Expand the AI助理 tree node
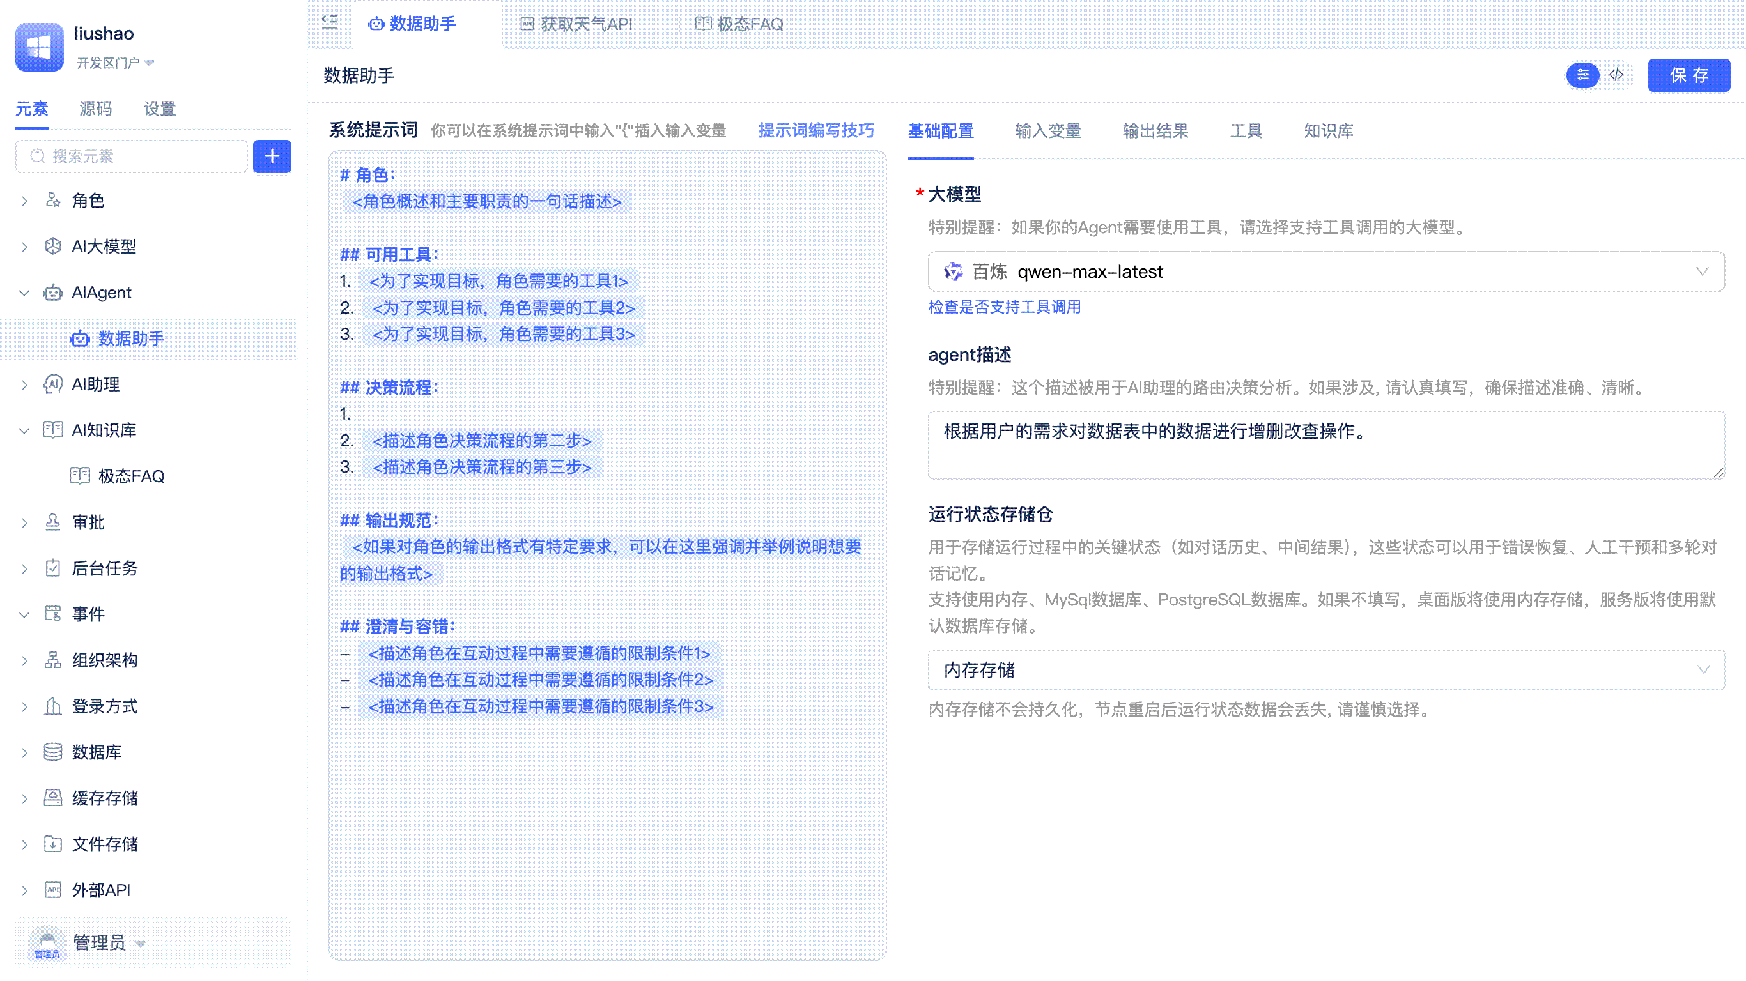The width and height of the screenshot is (1746, 981). click(x=24, y=385)
